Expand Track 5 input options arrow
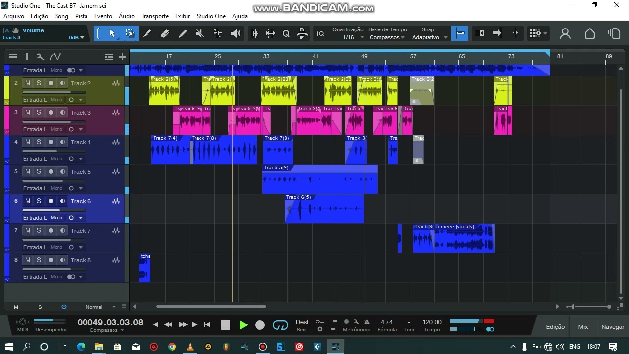This screenshot has width=629, height=354. point(81,188)
